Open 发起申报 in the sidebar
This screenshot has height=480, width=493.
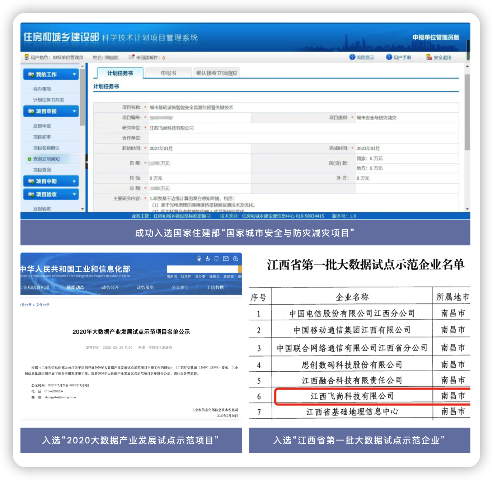click(42, 126)
